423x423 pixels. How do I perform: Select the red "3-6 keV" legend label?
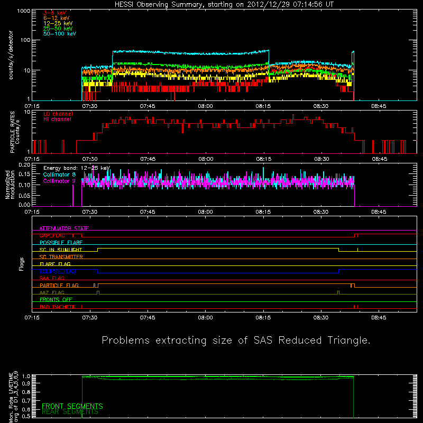[x=55, y=13]
